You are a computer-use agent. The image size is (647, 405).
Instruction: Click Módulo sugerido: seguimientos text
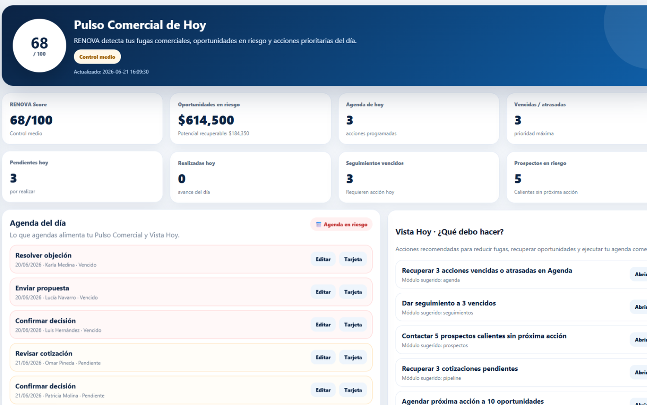437,313
